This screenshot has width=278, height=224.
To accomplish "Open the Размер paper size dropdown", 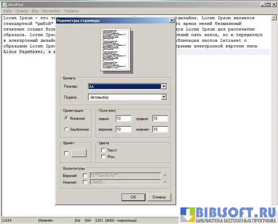I will pos(164,87).
